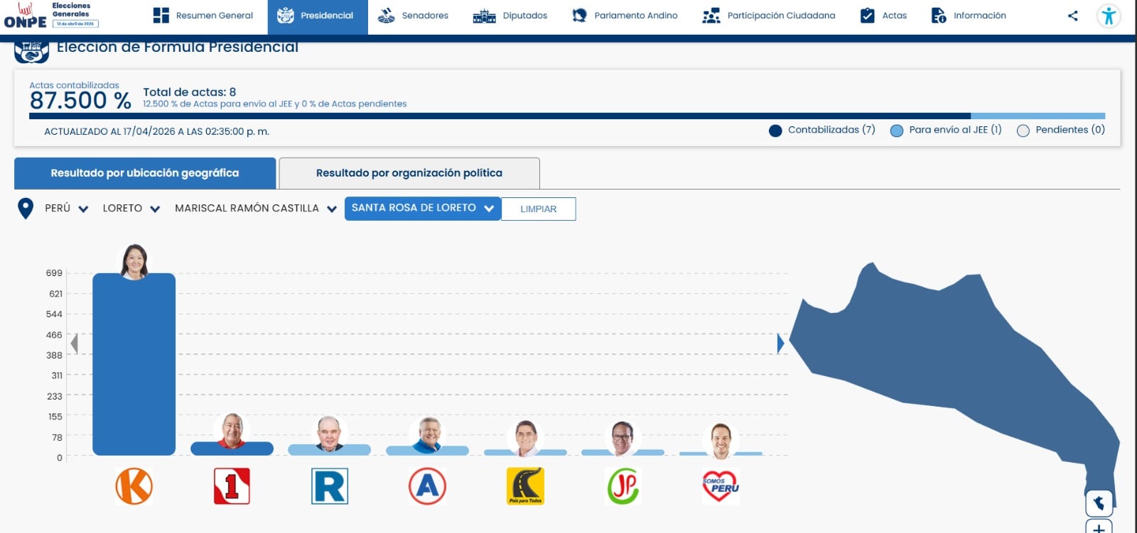Click the orange K party logo
Screen dimensions: 1137x533
[x=134, y=486]
